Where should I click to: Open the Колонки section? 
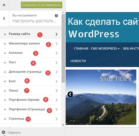point(31,53)
